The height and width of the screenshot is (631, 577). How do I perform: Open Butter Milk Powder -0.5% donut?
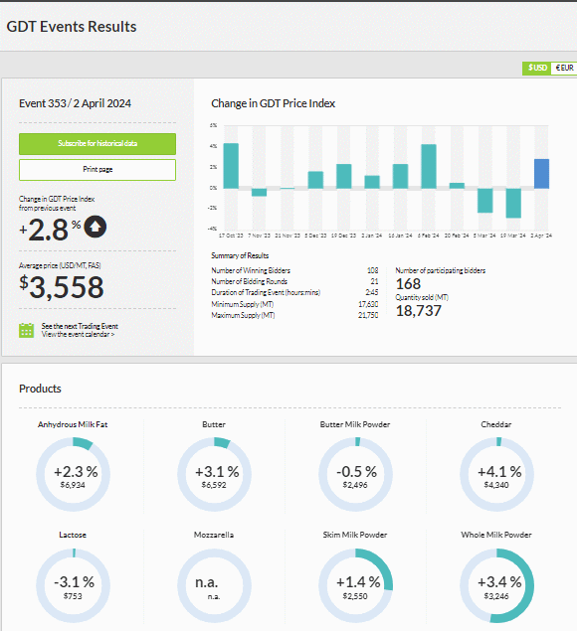[x=355, y=474]
